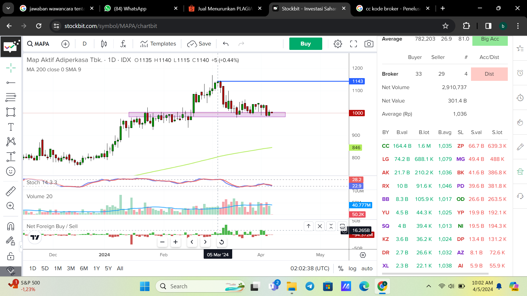Save the chart layout
This screenshot has height=296, width=527.
point(199,44)
